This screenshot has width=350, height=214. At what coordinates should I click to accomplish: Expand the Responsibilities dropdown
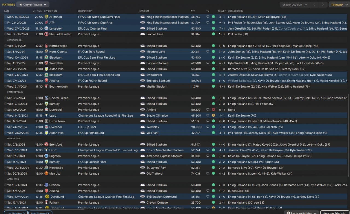tap(301, 213)
